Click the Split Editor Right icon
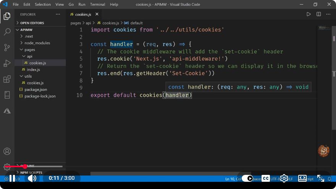Screen dimensions: 336x189 tap(319, 14)
